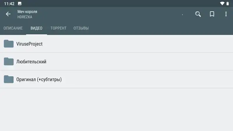Image resolution: width=233 pixels, height=131 pixels.
Task: Tap the image notification icon
Action: click(20, 3)
